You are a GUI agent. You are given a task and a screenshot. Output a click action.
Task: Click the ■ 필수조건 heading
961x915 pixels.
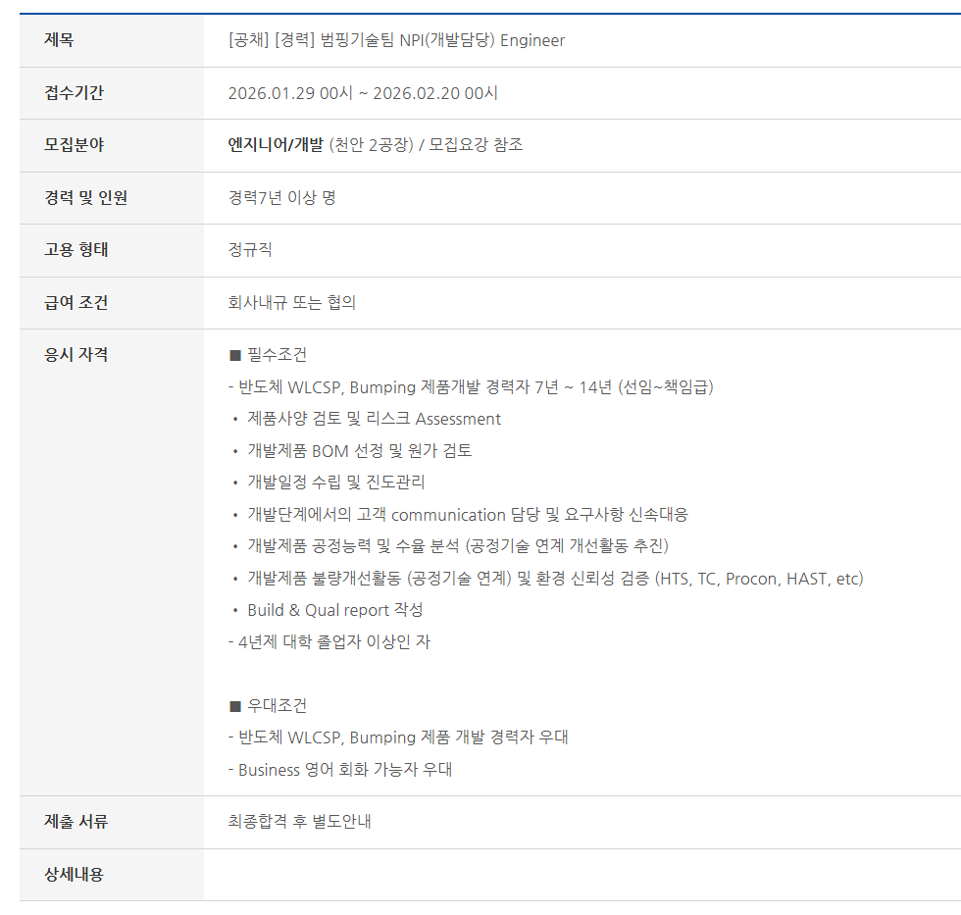tap(268, 355)
